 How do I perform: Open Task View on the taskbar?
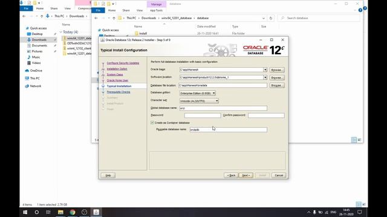coord(48,212)
